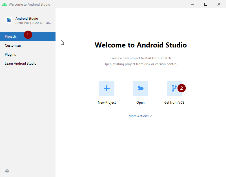The width and height of the screenshot is (226, 177).
Task: Click the Open label
Action: (140, 103)
